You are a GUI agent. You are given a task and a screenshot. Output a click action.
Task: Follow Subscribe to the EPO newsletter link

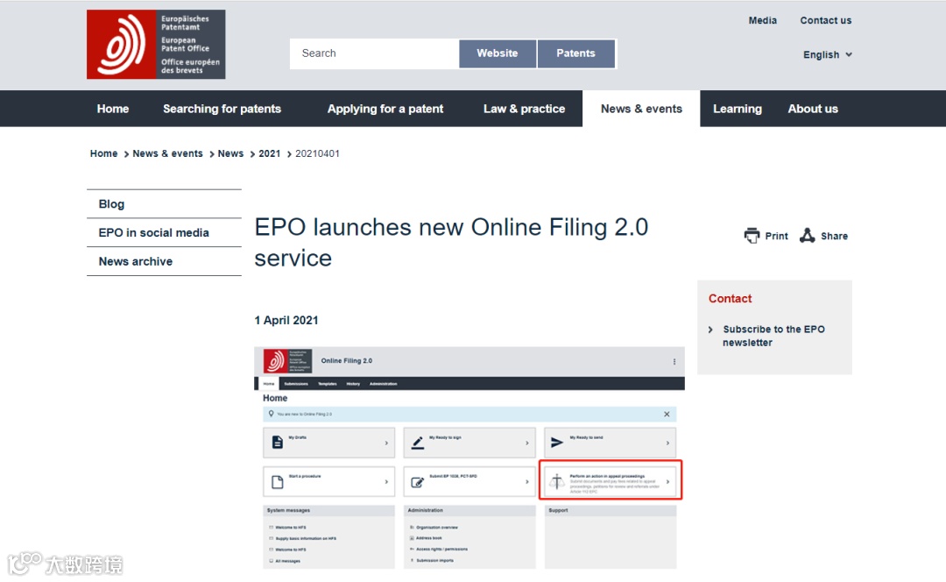773,336
